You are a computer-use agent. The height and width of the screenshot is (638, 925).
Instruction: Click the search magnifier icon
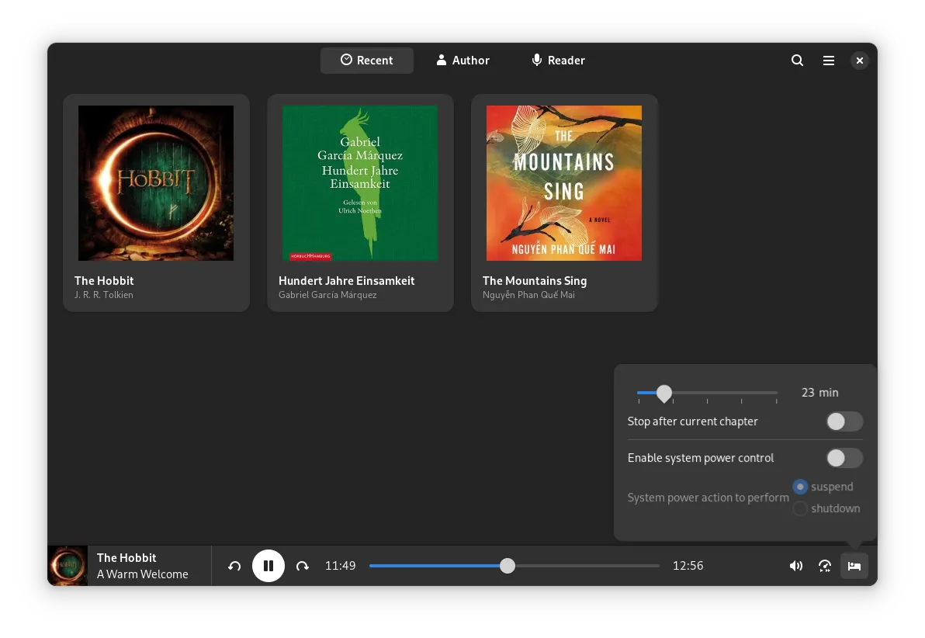click(797, 61)
